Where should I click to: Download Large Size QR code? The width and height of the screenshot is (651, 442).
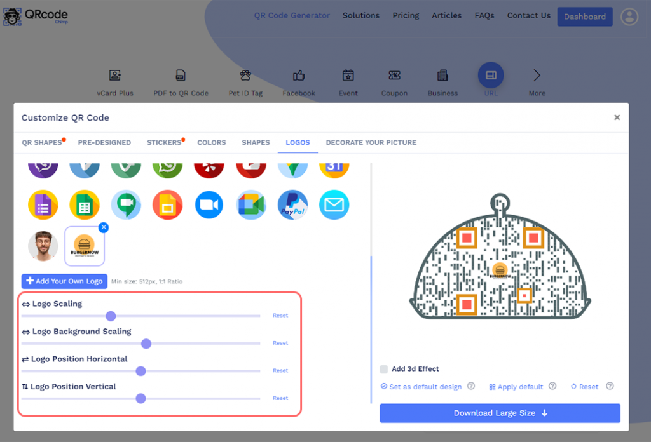(x=500, y=413)
